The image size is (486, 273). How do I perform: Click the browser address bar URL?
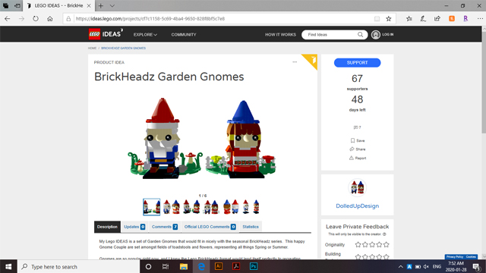tap(150, 18)
